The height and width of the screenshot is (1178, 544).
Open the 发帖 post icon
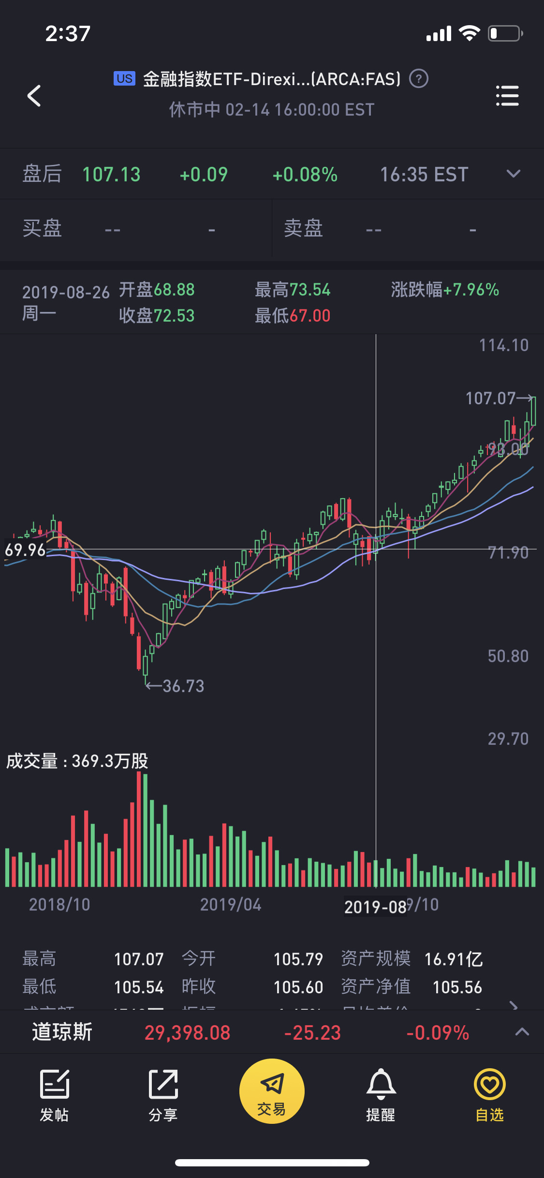tap(54, 1095)
